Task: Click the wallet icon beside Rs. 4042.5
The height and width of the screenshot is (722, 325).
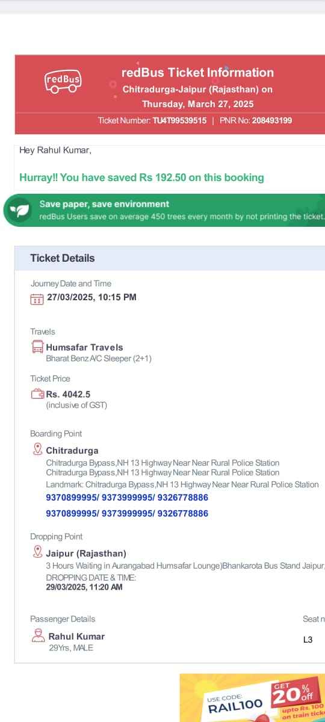Action: (x=37, y=394)
